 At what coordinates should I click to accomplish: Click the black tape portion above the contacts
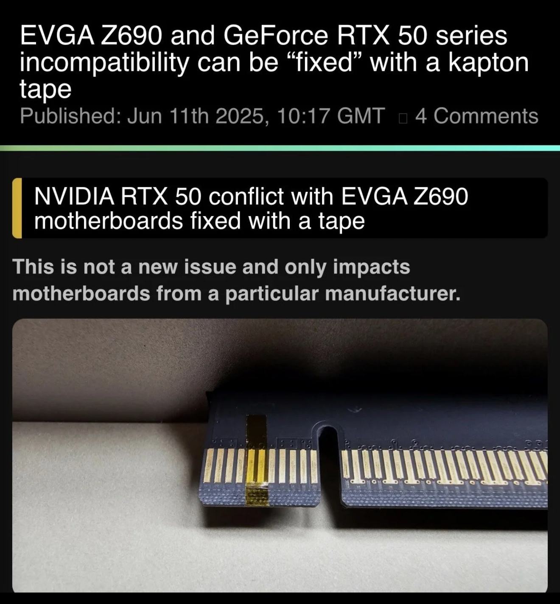tap(257, 431)
